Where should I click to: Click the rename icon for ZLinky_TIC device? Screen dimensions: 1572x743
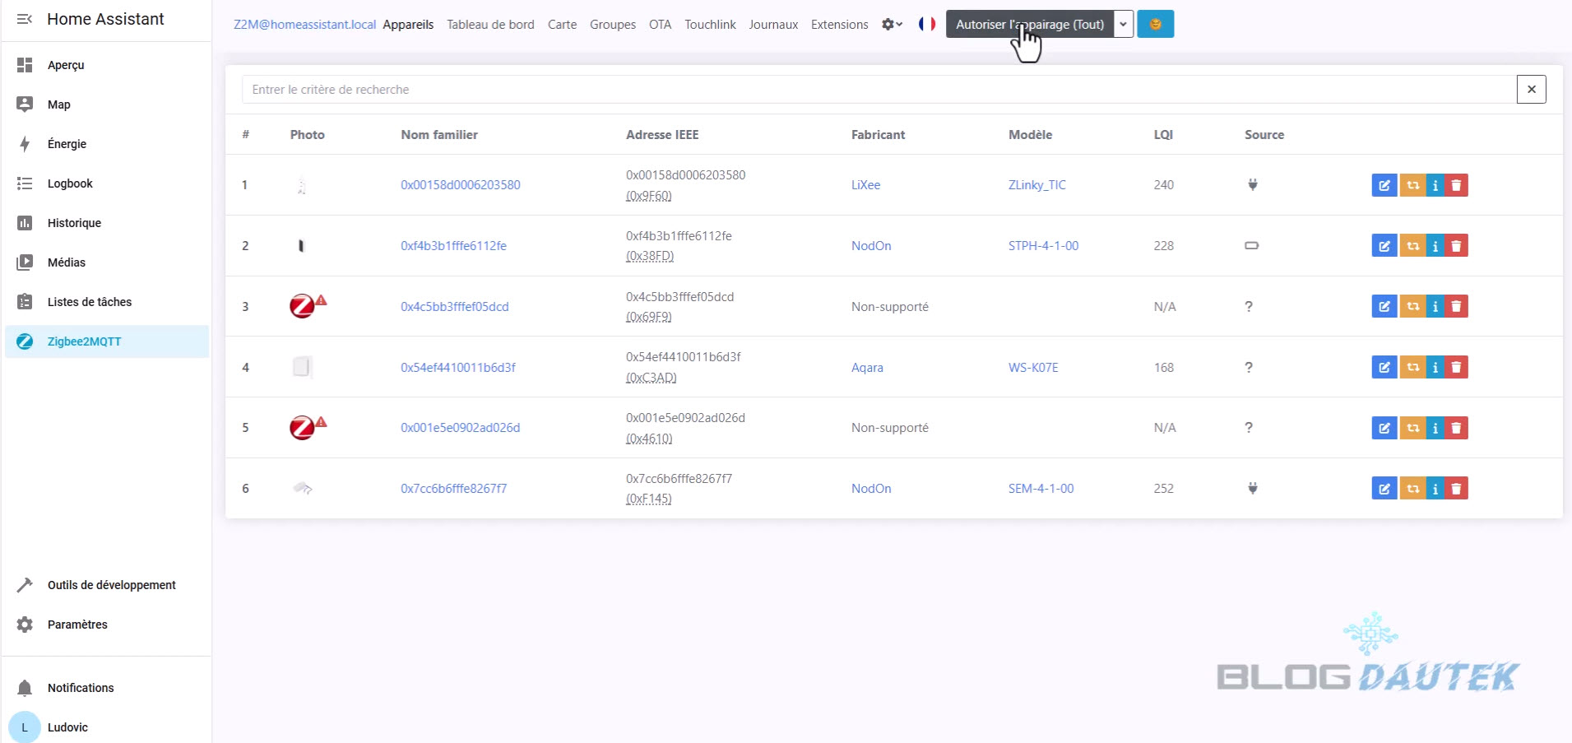pos(1384,185)
